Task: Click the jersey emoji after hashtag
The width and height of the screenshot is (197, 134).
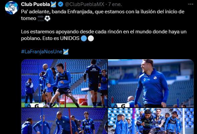Action: (65, 52)
